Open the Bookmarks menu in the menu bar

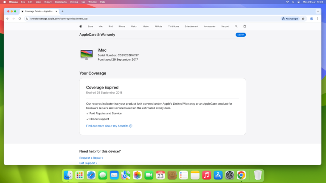61,2
